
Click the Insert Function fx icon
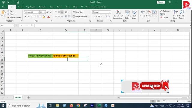(31, 25)
